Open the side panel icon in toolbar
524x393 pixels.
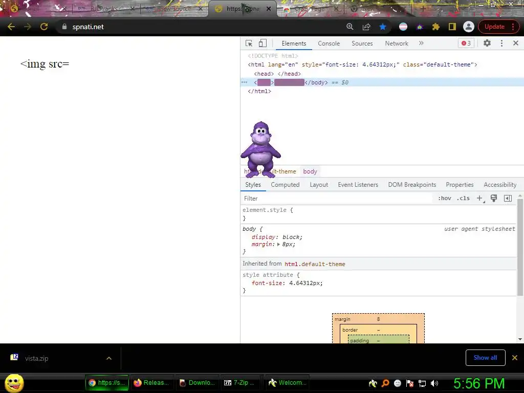(452, 27)
